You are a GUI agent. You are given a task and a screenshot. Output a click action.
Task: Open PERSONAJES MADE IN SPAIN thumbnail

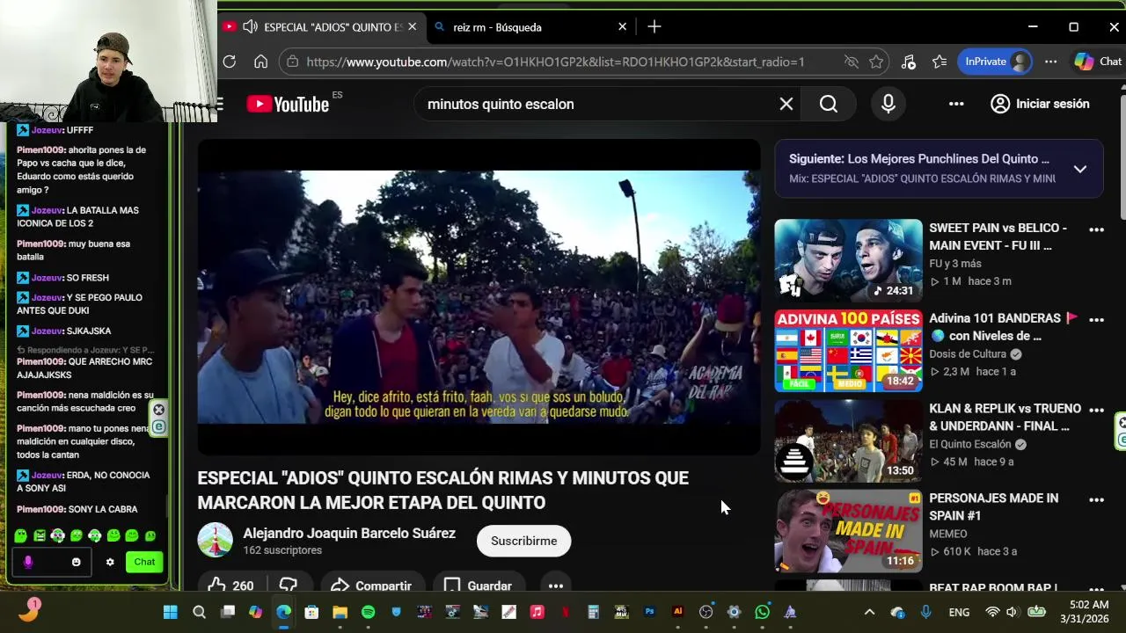pos(848,531)
